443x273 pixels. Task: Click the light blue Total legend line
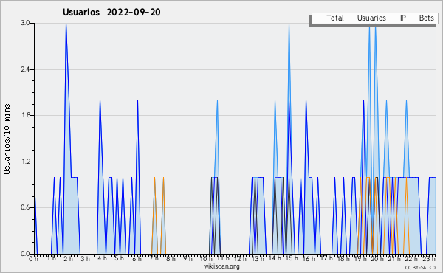pyautogui.click(x=318, y=18)
